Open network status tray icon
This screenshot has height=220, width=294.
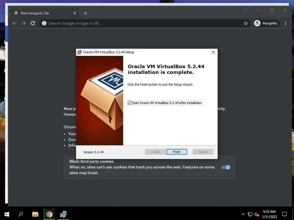(x=250, y=214)
